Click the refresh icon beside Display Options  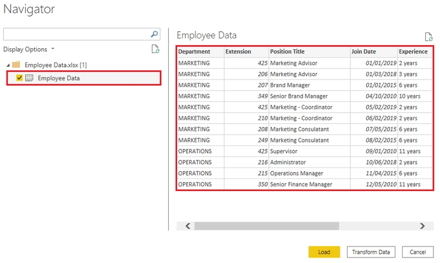[155, 49]
